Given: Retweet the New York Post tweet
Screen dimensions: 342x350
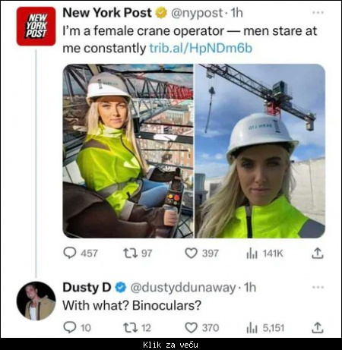Looking at the screenshot, I should point(130,253).
